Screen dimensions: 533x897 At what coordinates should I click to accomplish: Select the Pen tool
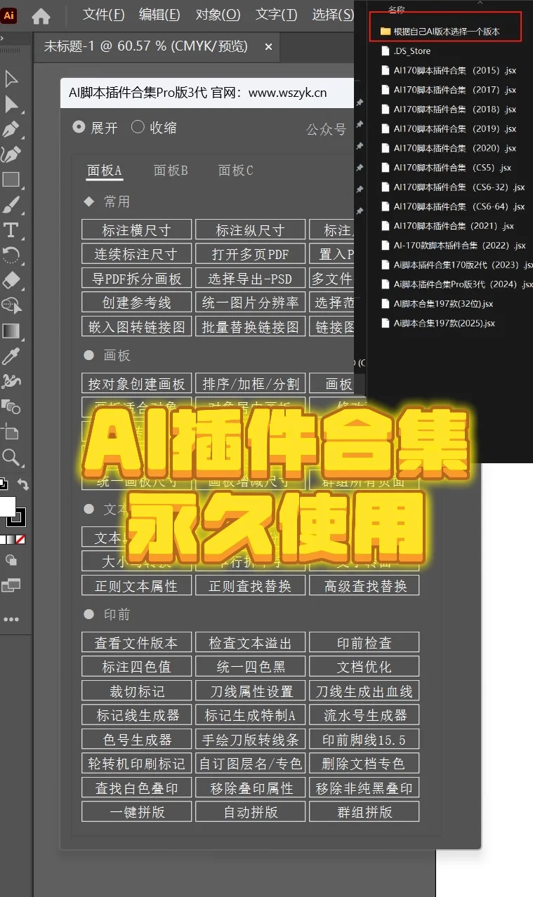11,130
